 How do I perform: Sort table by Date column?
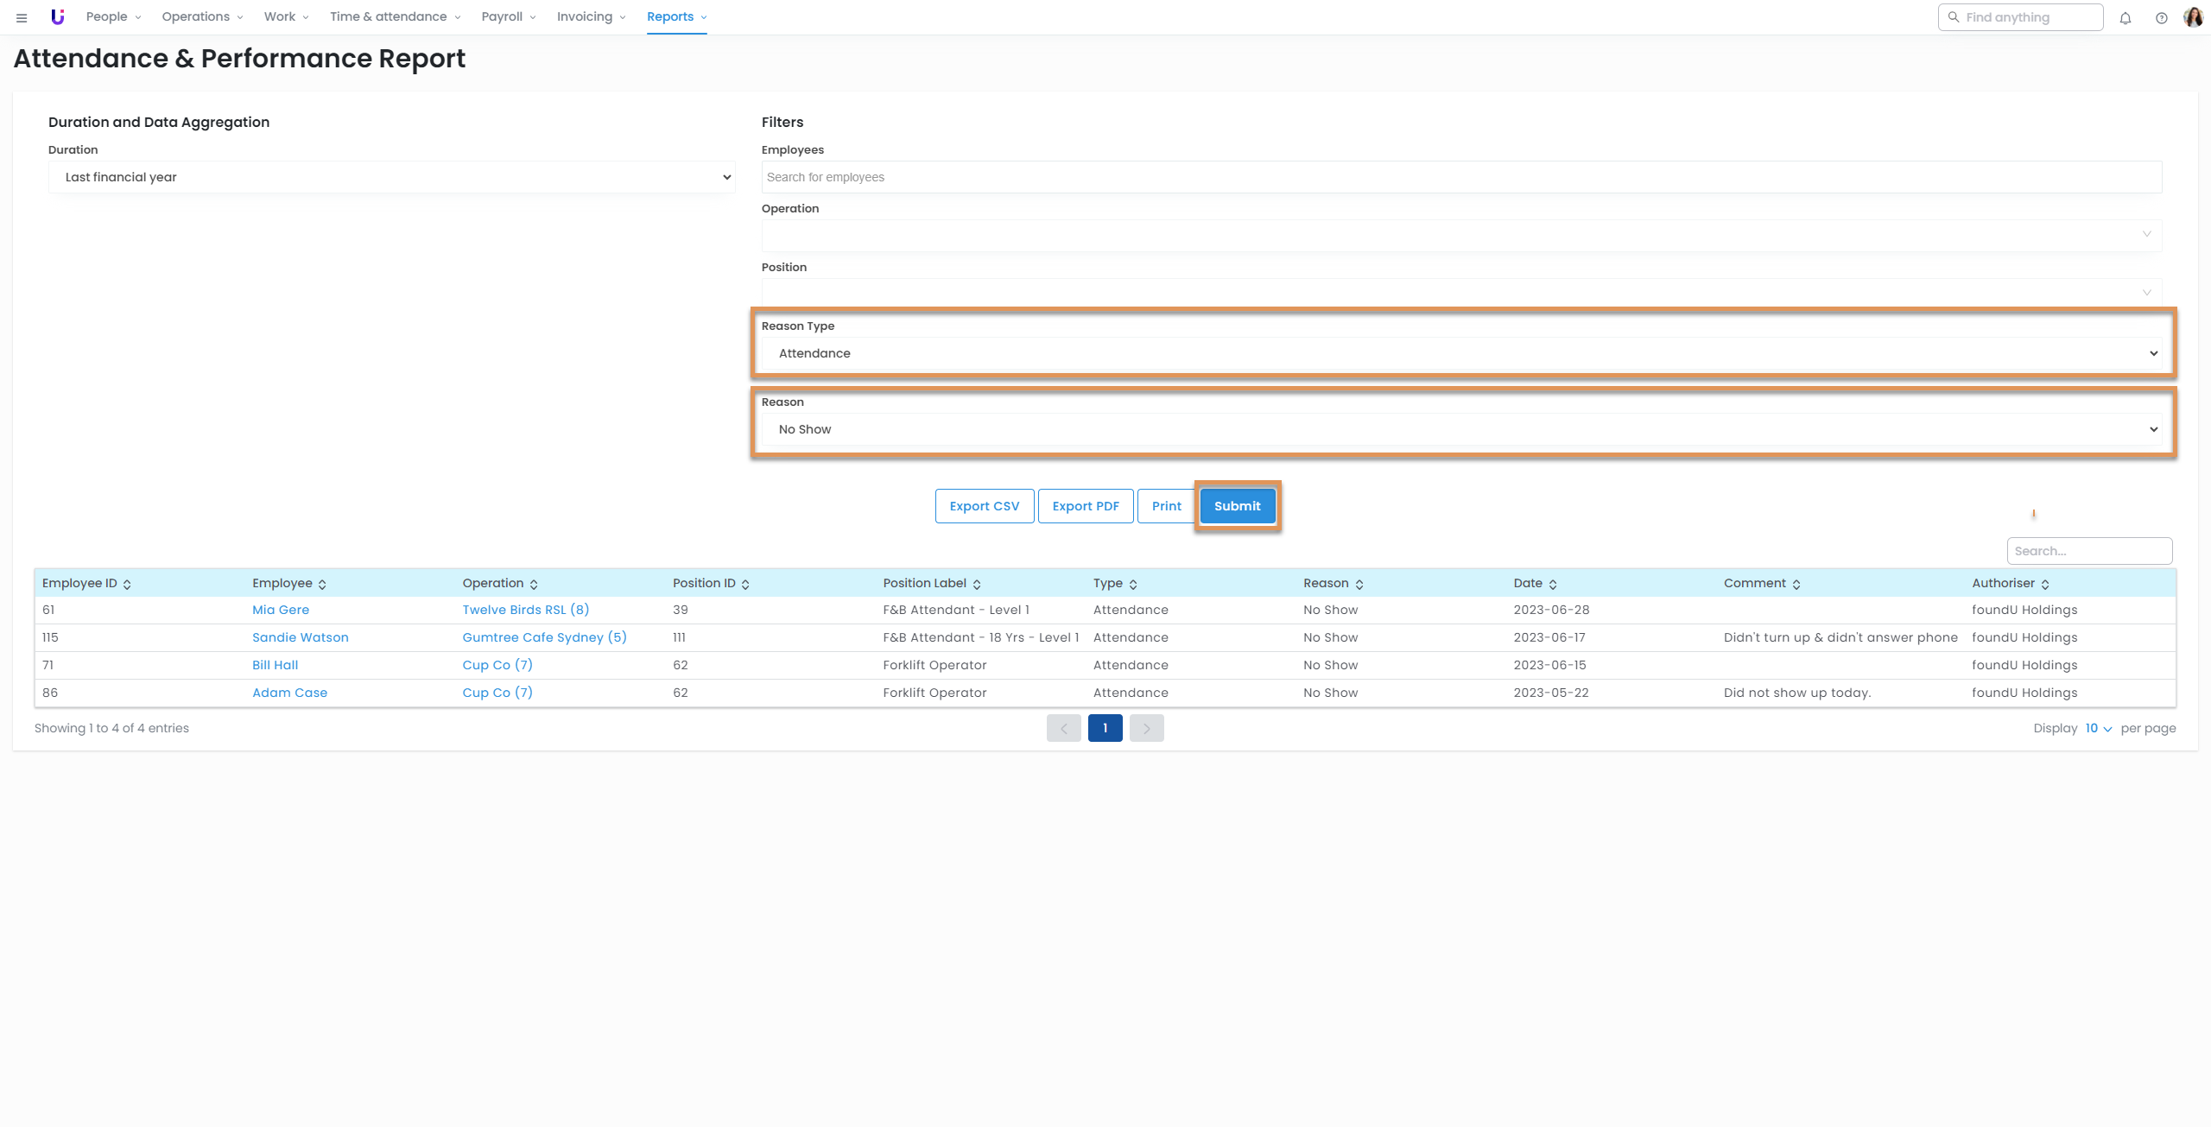click(1552, 585)
